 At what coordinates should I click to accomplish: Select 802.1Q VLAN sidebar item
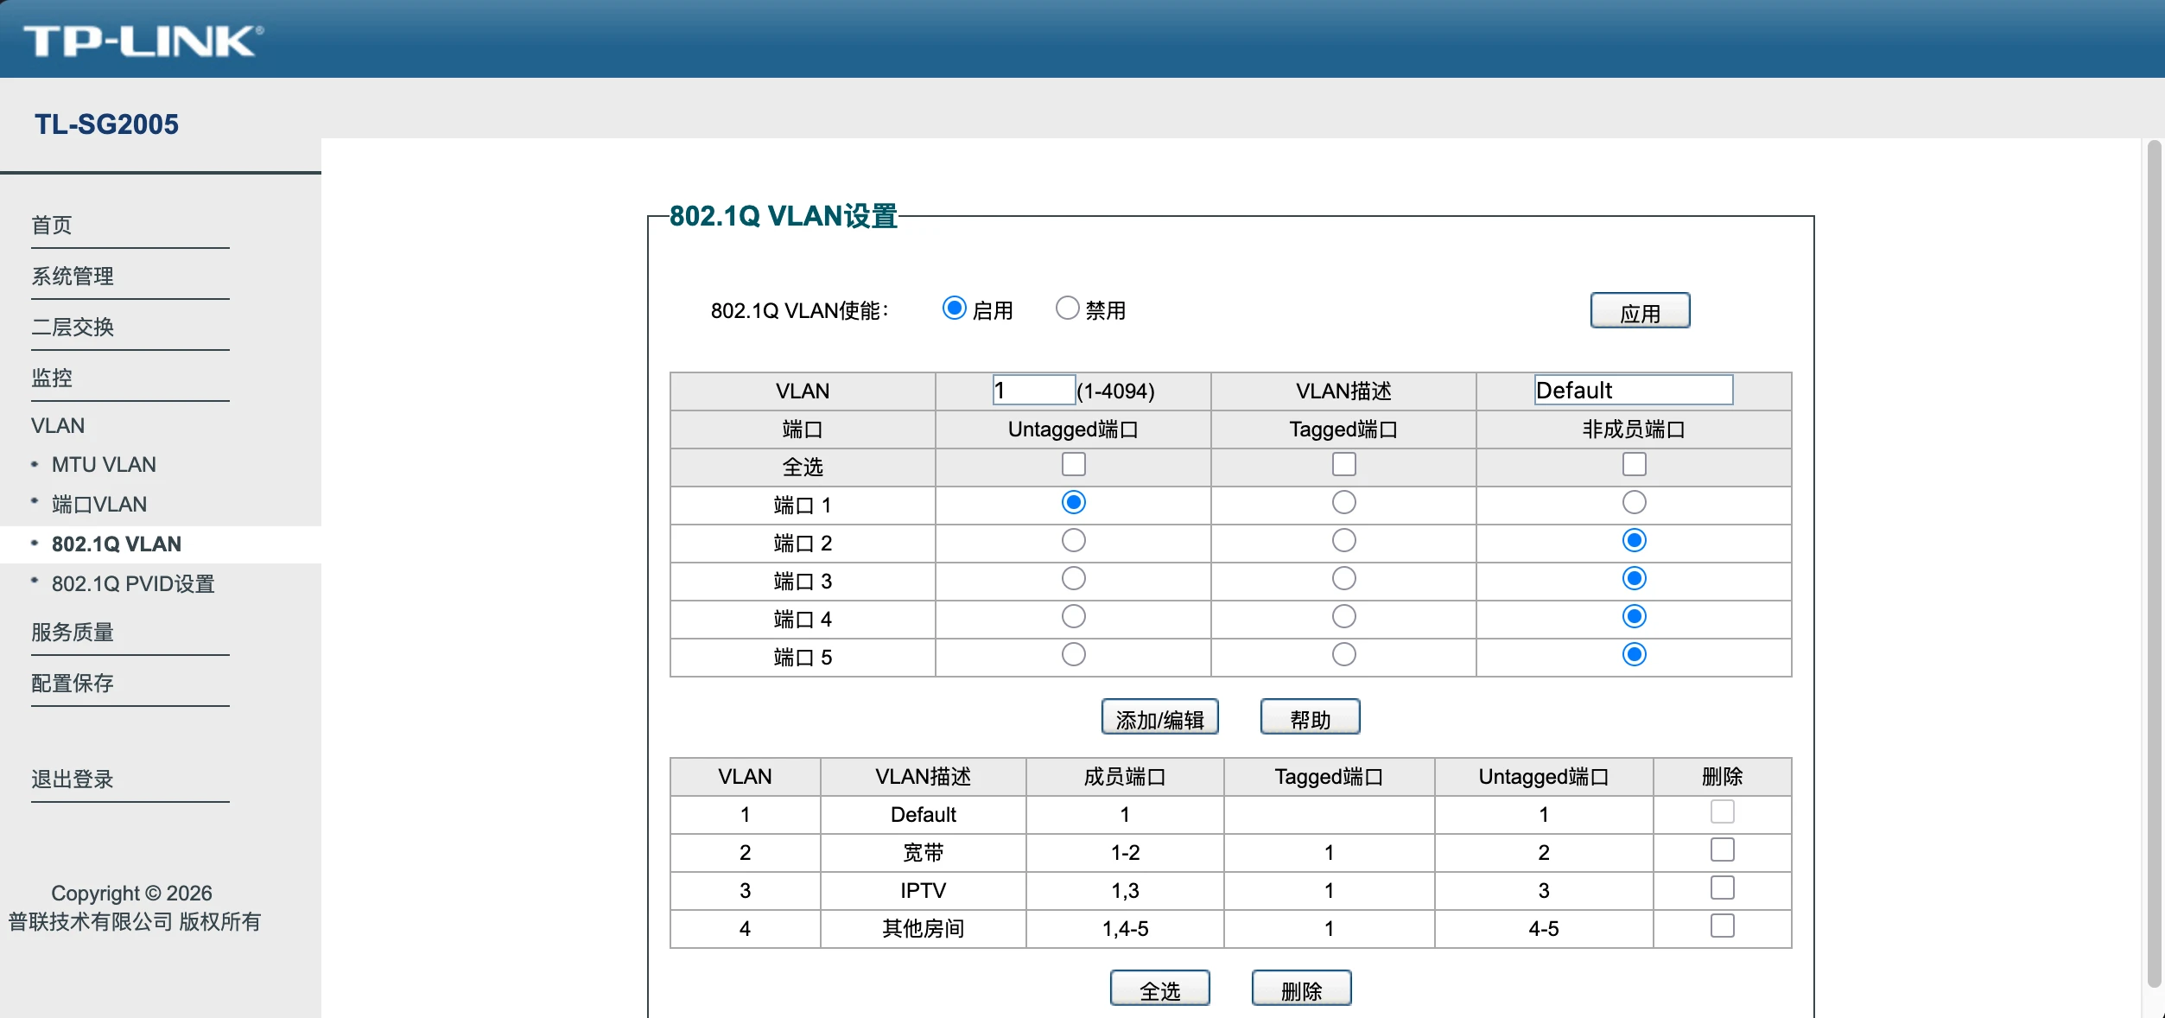point(117,544)
